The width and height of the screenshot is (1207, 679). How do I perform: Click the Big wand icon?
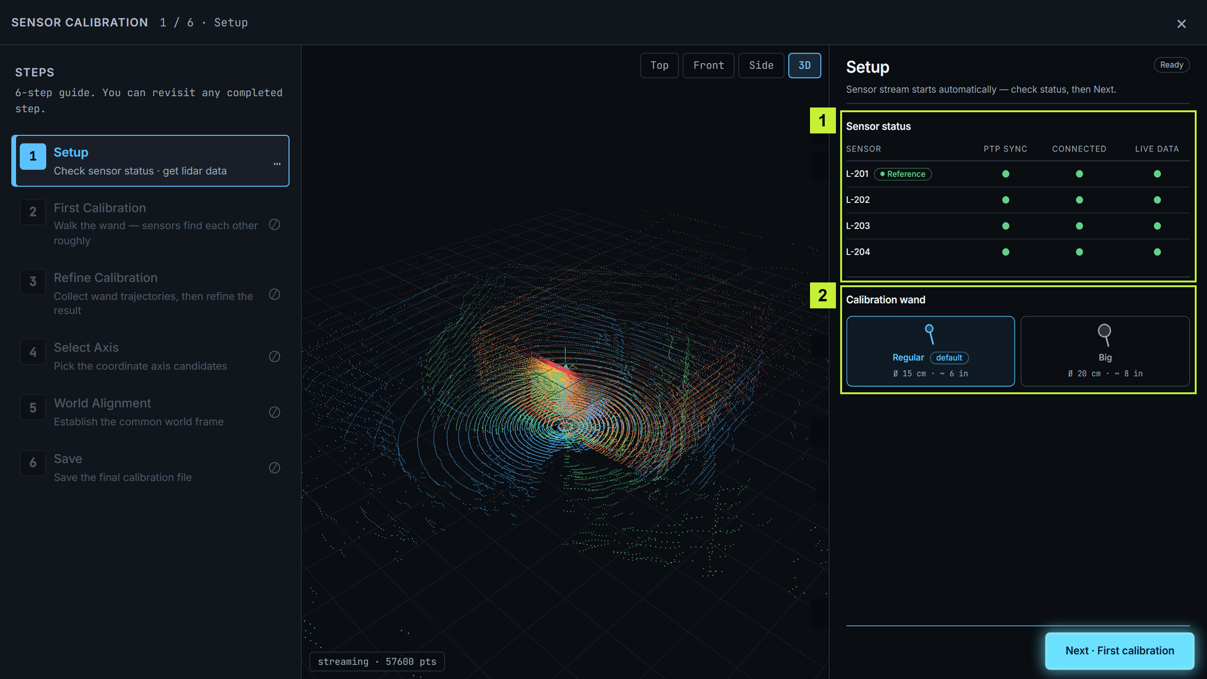click(1105, 335)
